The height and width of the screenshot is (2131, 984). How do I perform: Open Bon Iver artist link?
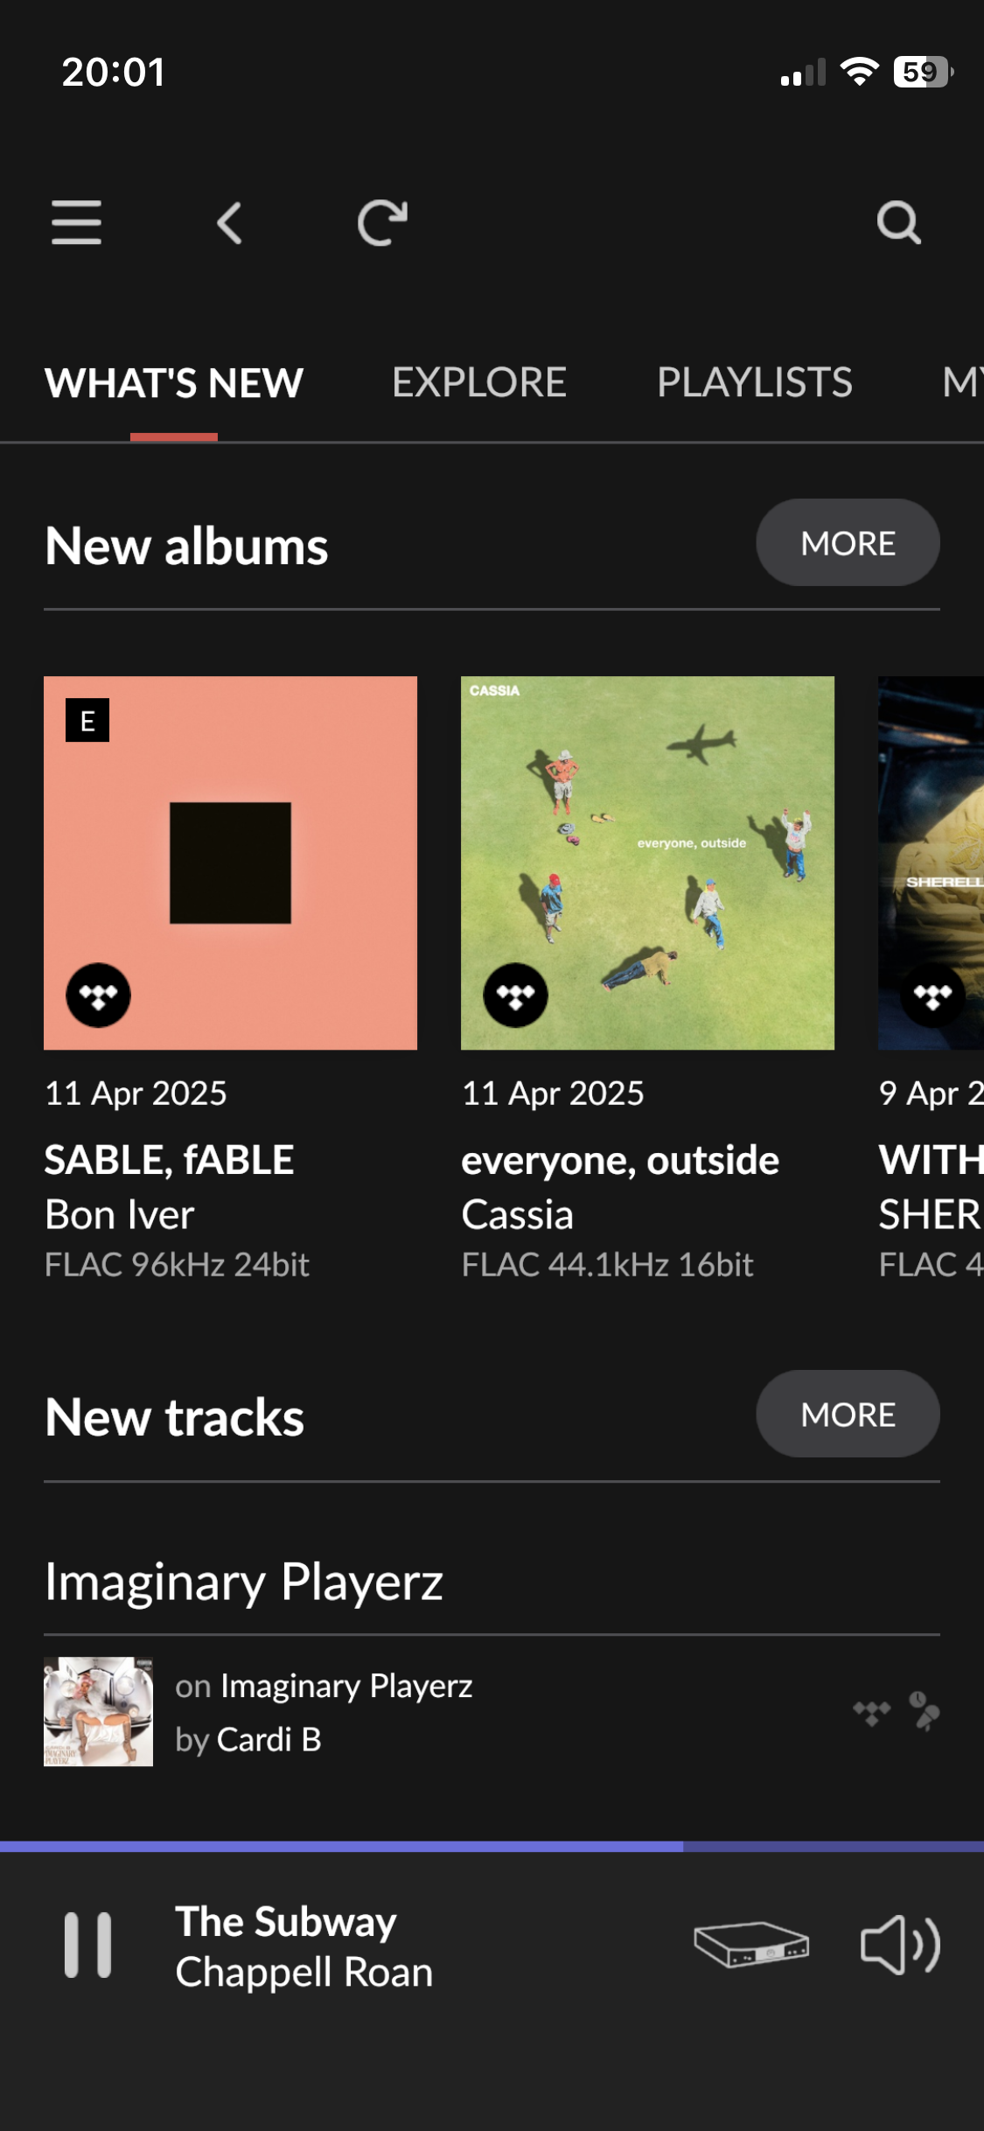(120, 1215)
